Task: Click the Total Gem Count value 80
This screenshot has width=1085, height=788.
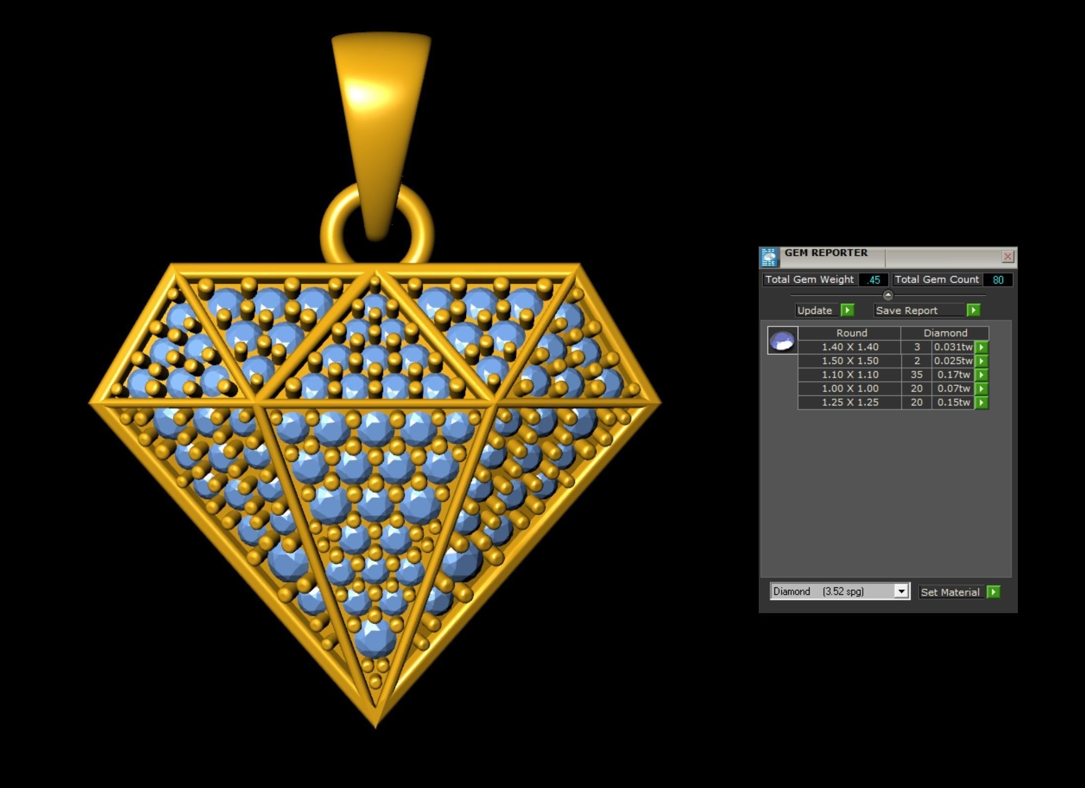Action: 998,280
